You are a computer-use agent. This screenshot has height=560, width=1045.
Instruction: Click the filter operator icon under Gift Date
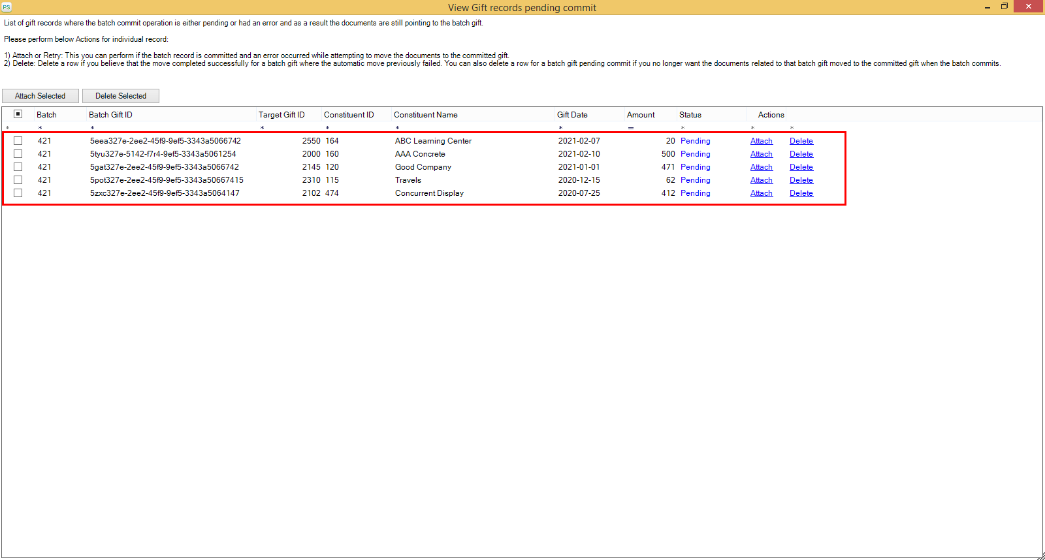click(x=560, y=128)
